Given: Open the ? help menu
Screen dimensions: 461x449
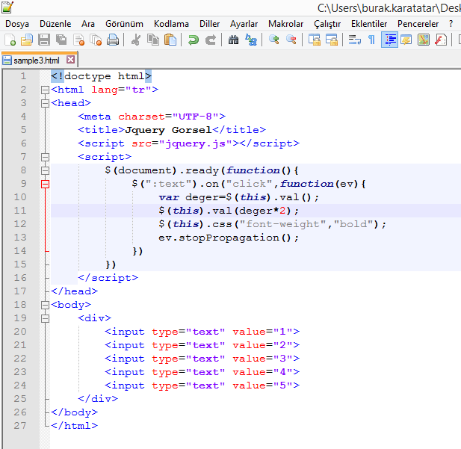Looking at the screenshot, I should pyautogui.click(x=451, y=24).
